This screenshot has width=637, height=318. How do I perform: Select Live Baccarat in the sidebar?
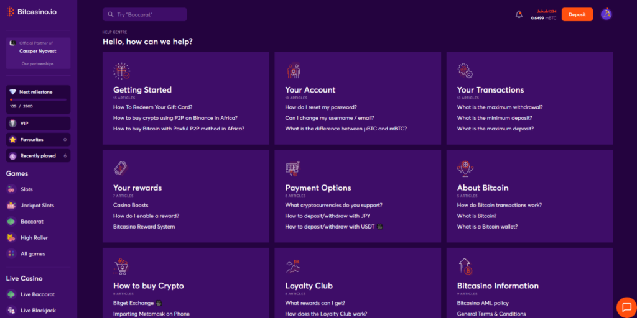point(37,294)
